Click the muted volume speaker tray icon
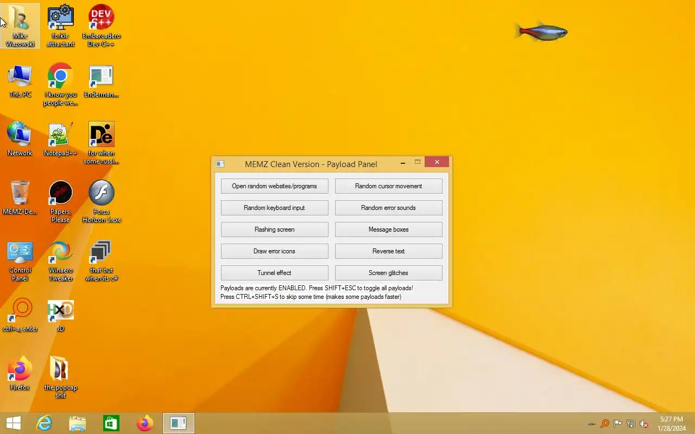Image resolution: width=695 pixels, height=434 pixels. tap(644, 424)
